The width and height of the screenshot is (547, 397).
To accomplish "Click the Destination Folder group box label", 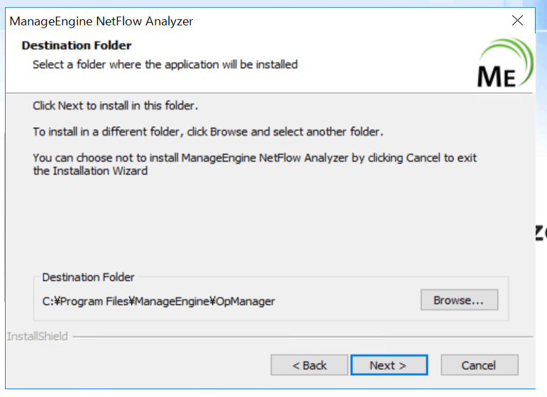I will [x=88, y=277].
